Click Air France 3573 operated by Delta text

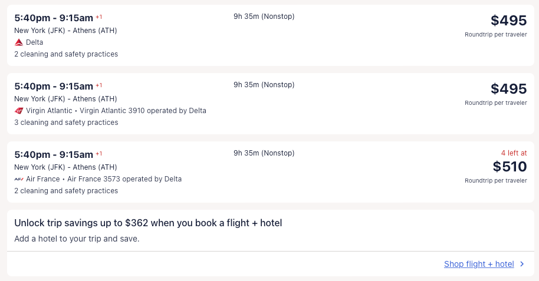click(x=124, y=179)
